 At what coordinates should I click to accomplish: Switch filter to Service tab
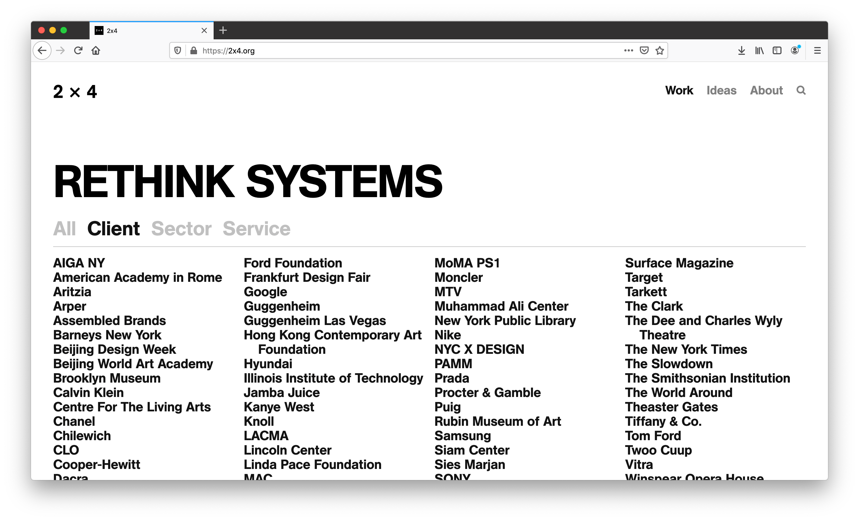(256, 229)
